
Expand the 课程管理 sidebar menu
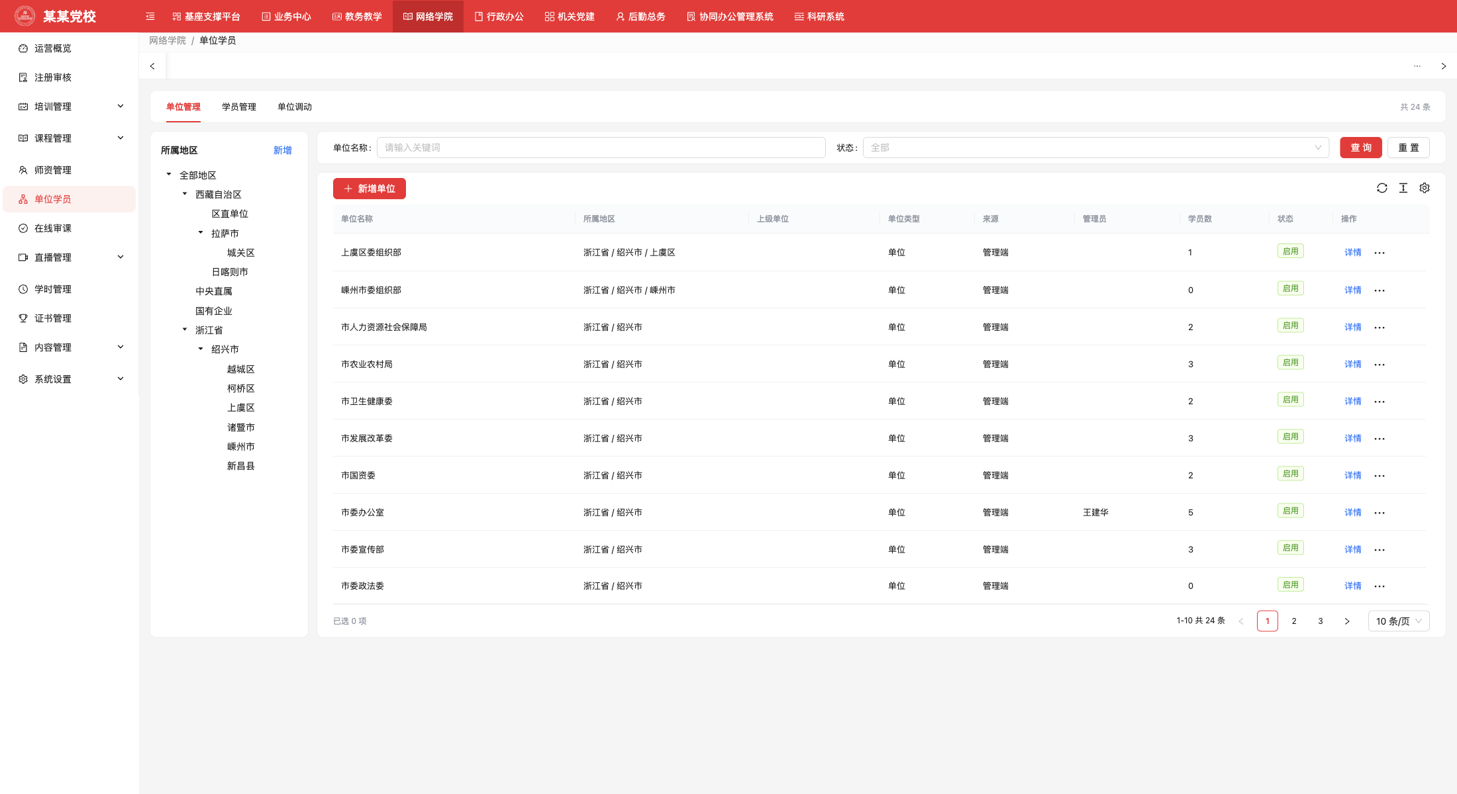click(x=69, y=138)
